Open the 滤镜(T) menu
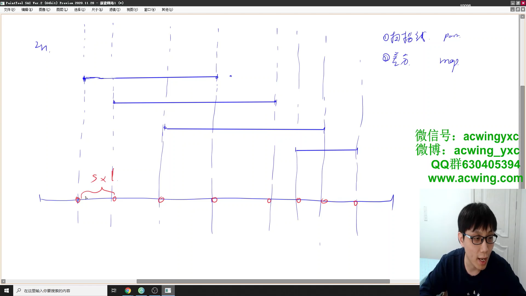 click(115, 10)
